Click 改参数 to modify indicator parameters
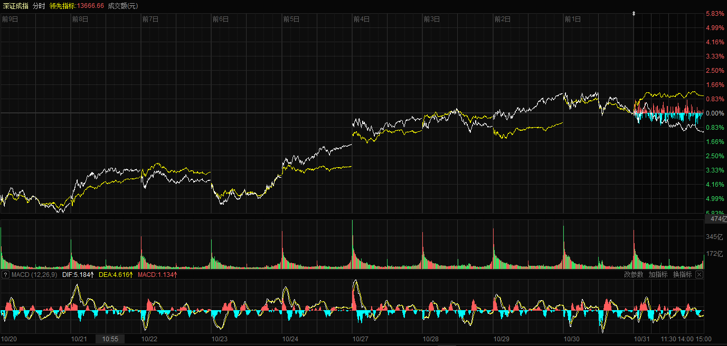 [x=634, y=275]
